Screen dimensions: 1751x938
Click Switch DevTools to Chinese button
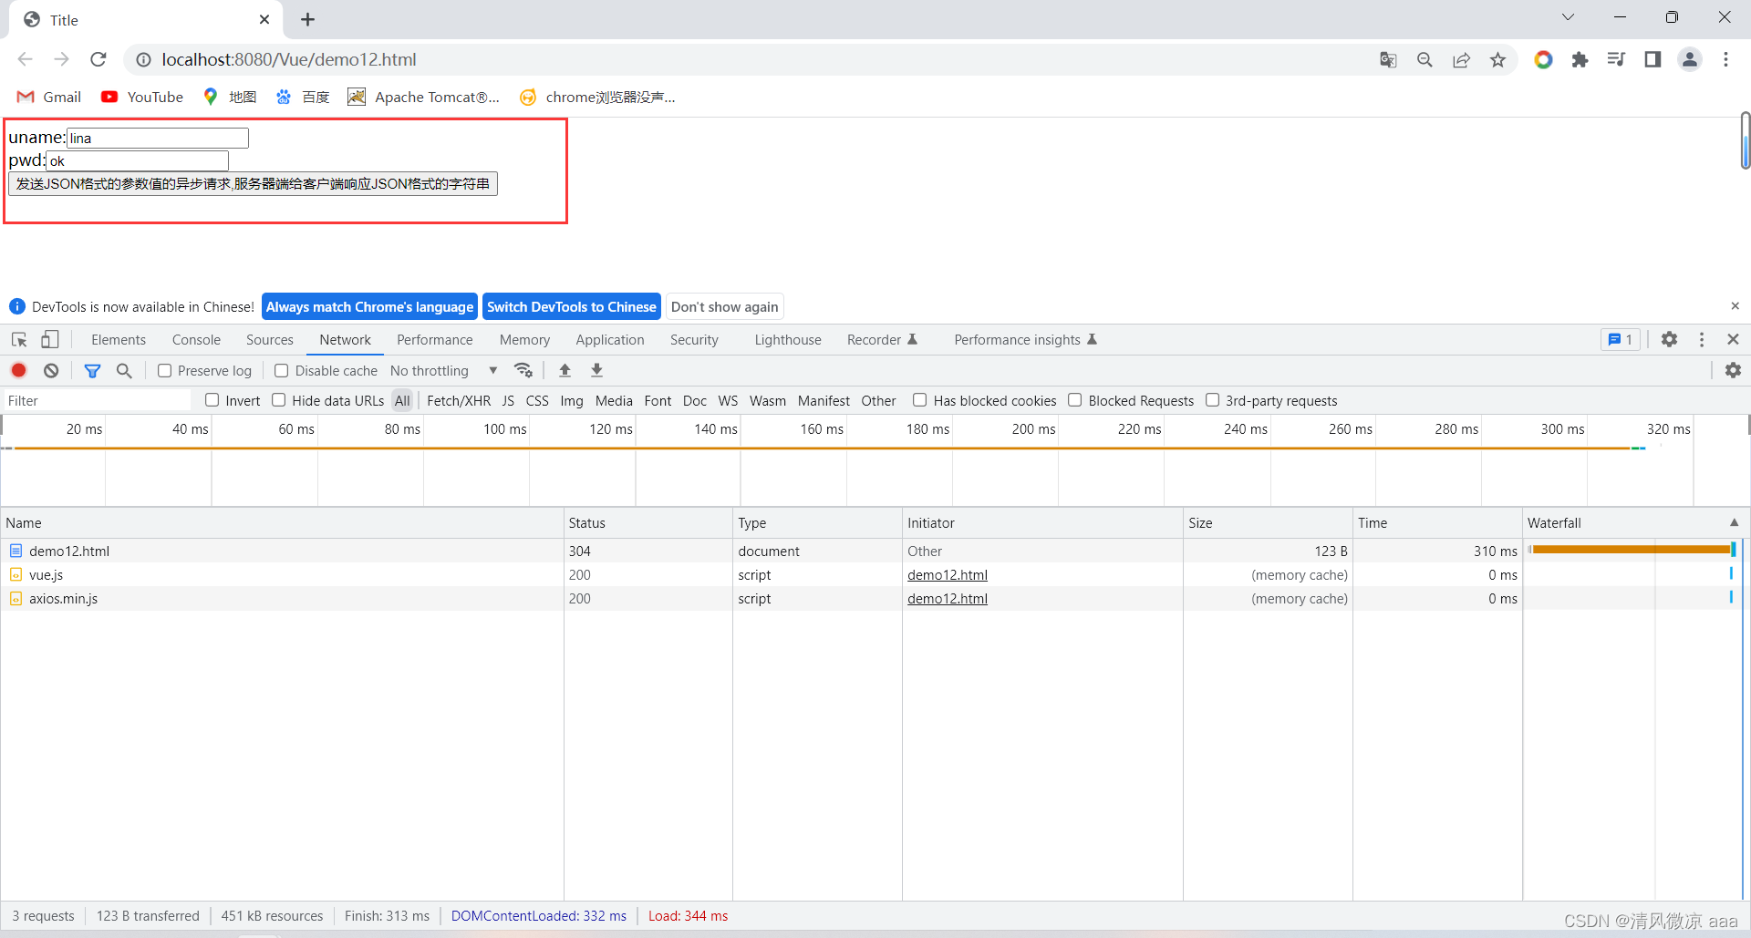coord(572,306)
